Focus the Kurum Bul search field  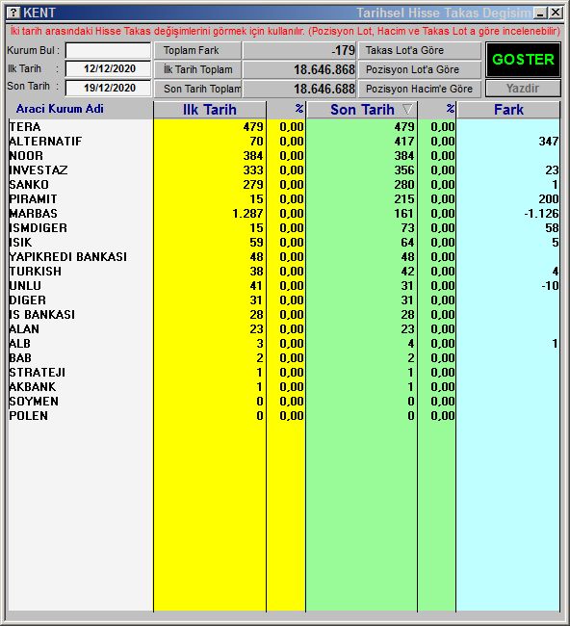pyautogui.click(x=108, y=51)
